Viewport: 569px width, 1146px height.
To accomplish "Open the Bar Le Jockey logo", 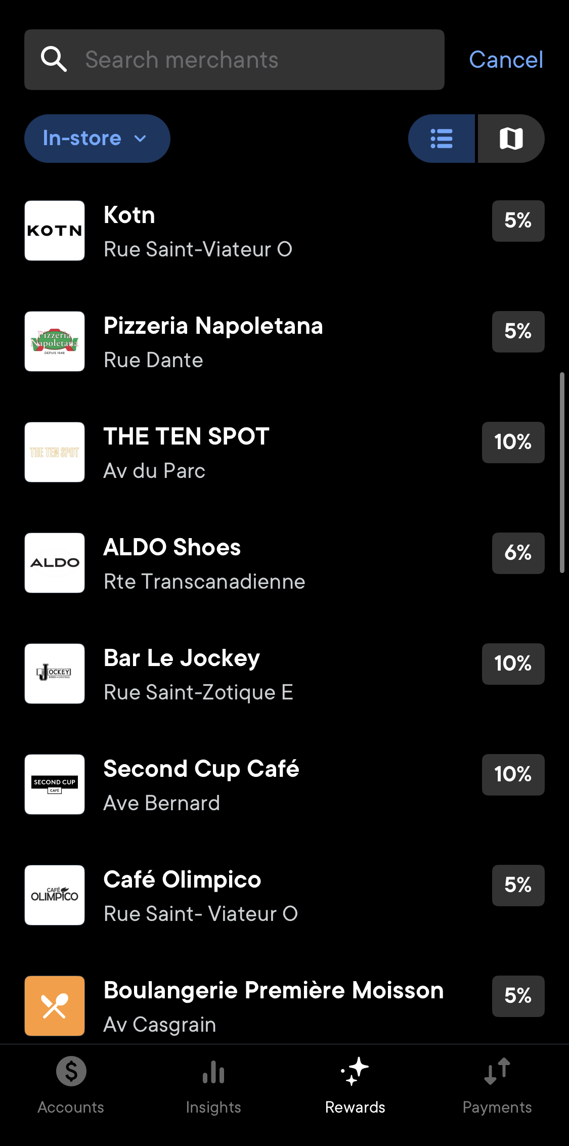I will click(x=55, y=674).
